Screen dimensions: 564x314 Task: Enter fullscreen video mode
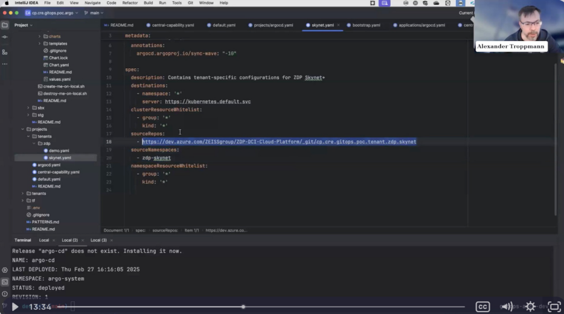(554, 306)
